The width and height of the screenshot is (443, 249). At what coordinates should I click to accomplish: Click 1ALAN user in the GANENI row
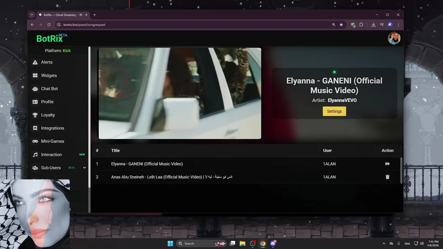(x=329, y=164)
